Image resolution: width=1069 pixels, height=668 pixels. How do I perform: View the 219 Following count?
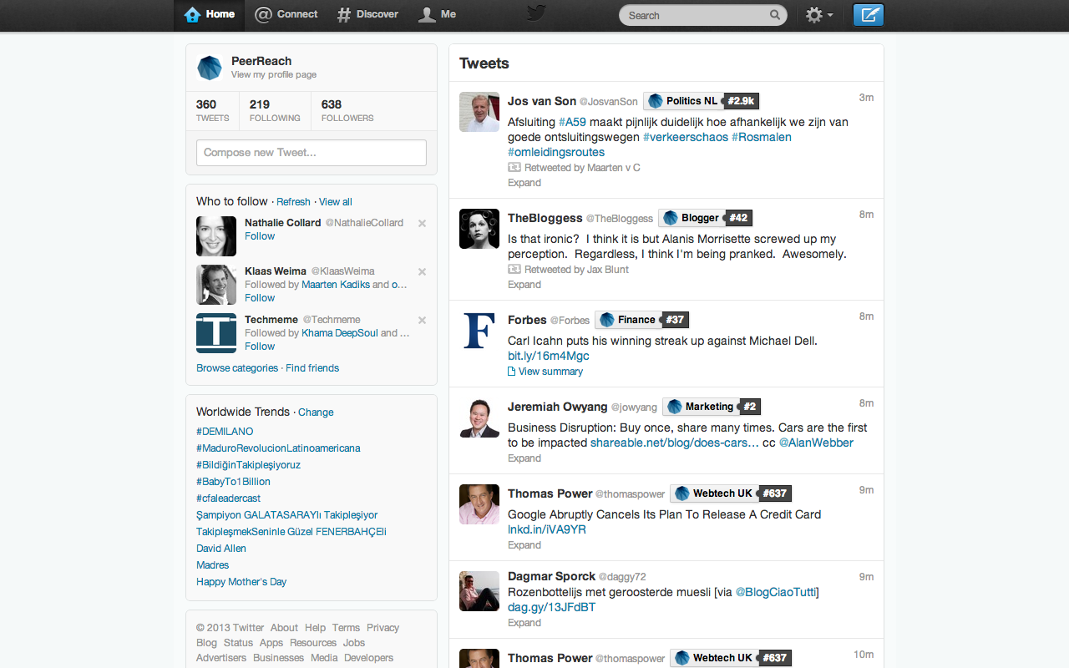click(x=275, y=110)
